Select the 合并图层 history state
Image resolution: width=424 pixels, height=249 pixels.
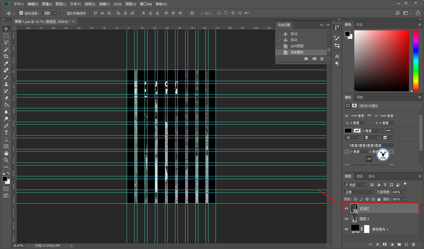[x=297, y=46]
